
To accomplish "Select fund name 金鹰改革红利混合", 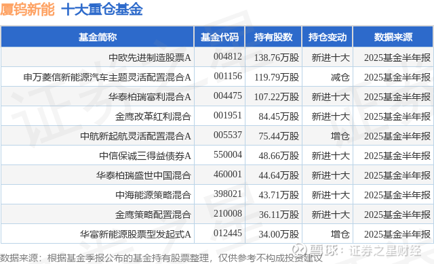I will (x=153, y=116).
